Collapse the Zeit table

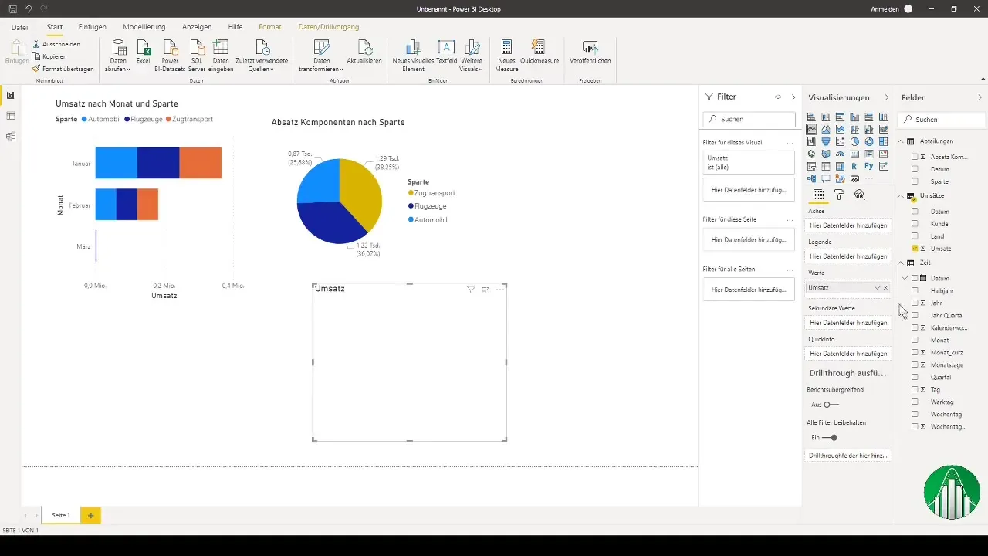click(x=901, y=263)
